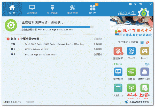Click the red warning exclamation icon
The image size is (155, 107).
(x=8, y=39)
